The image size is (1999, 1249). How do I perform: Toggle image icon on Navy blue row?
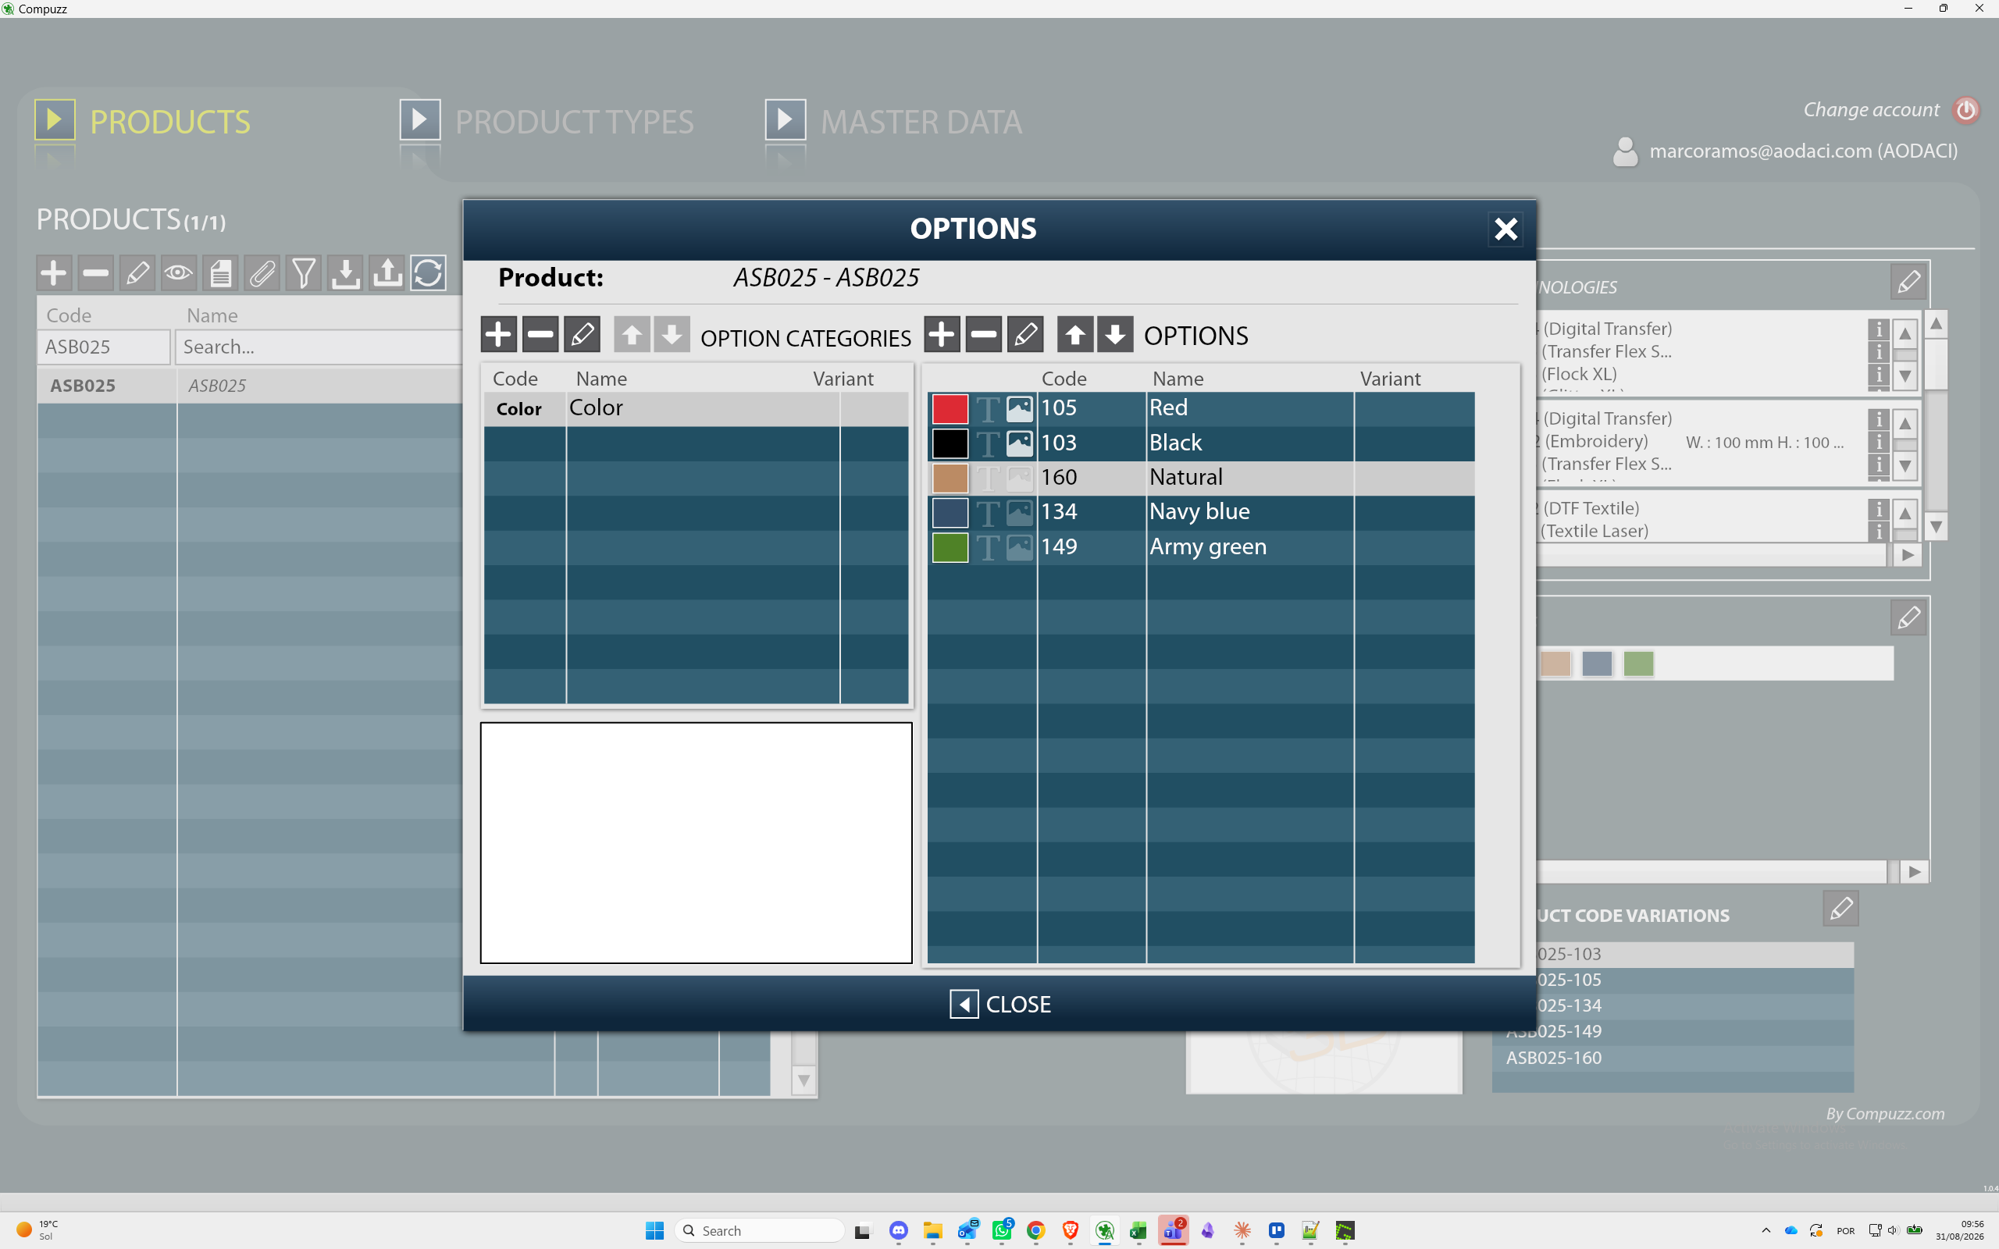coord(1019,513)
